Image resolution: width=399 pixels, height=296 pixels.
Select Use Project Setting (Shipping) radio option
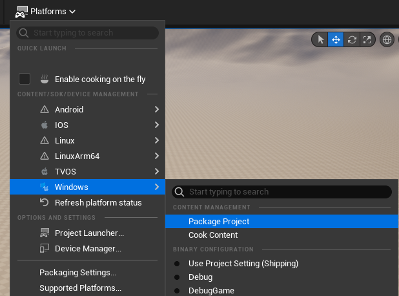177,264
